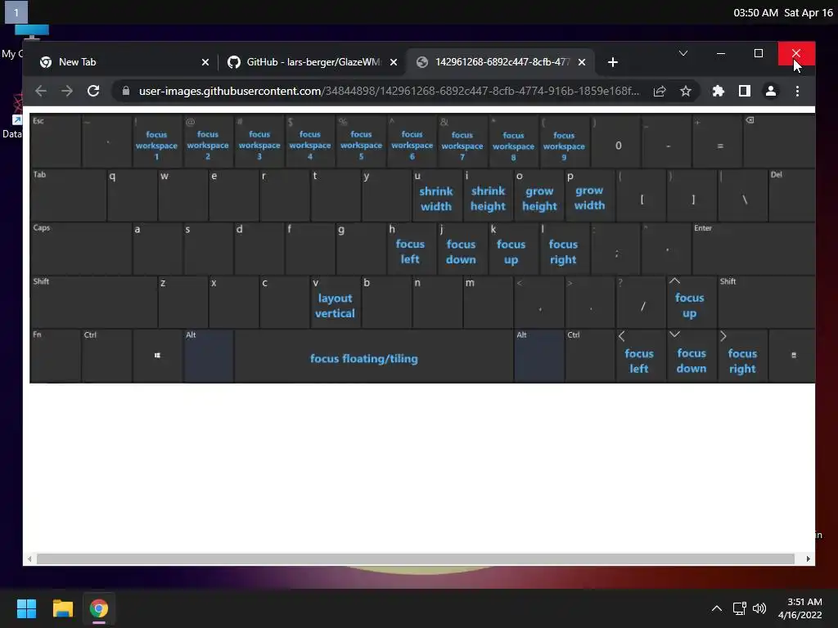Go back with the browser back arrow
Image resolution: width=838 pixels, height=628 pixels.
pyautogui.click(x=41, y=92)
